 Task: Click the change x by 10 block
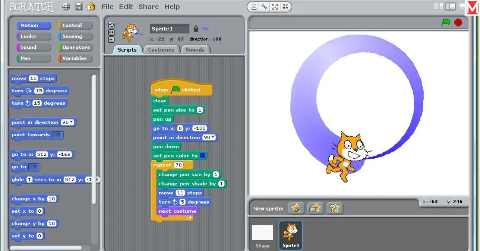click(34, 199)
